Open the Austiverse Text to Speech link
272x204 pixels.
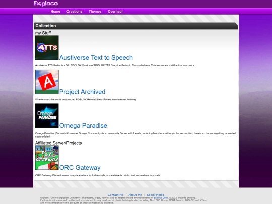[96, 58]
